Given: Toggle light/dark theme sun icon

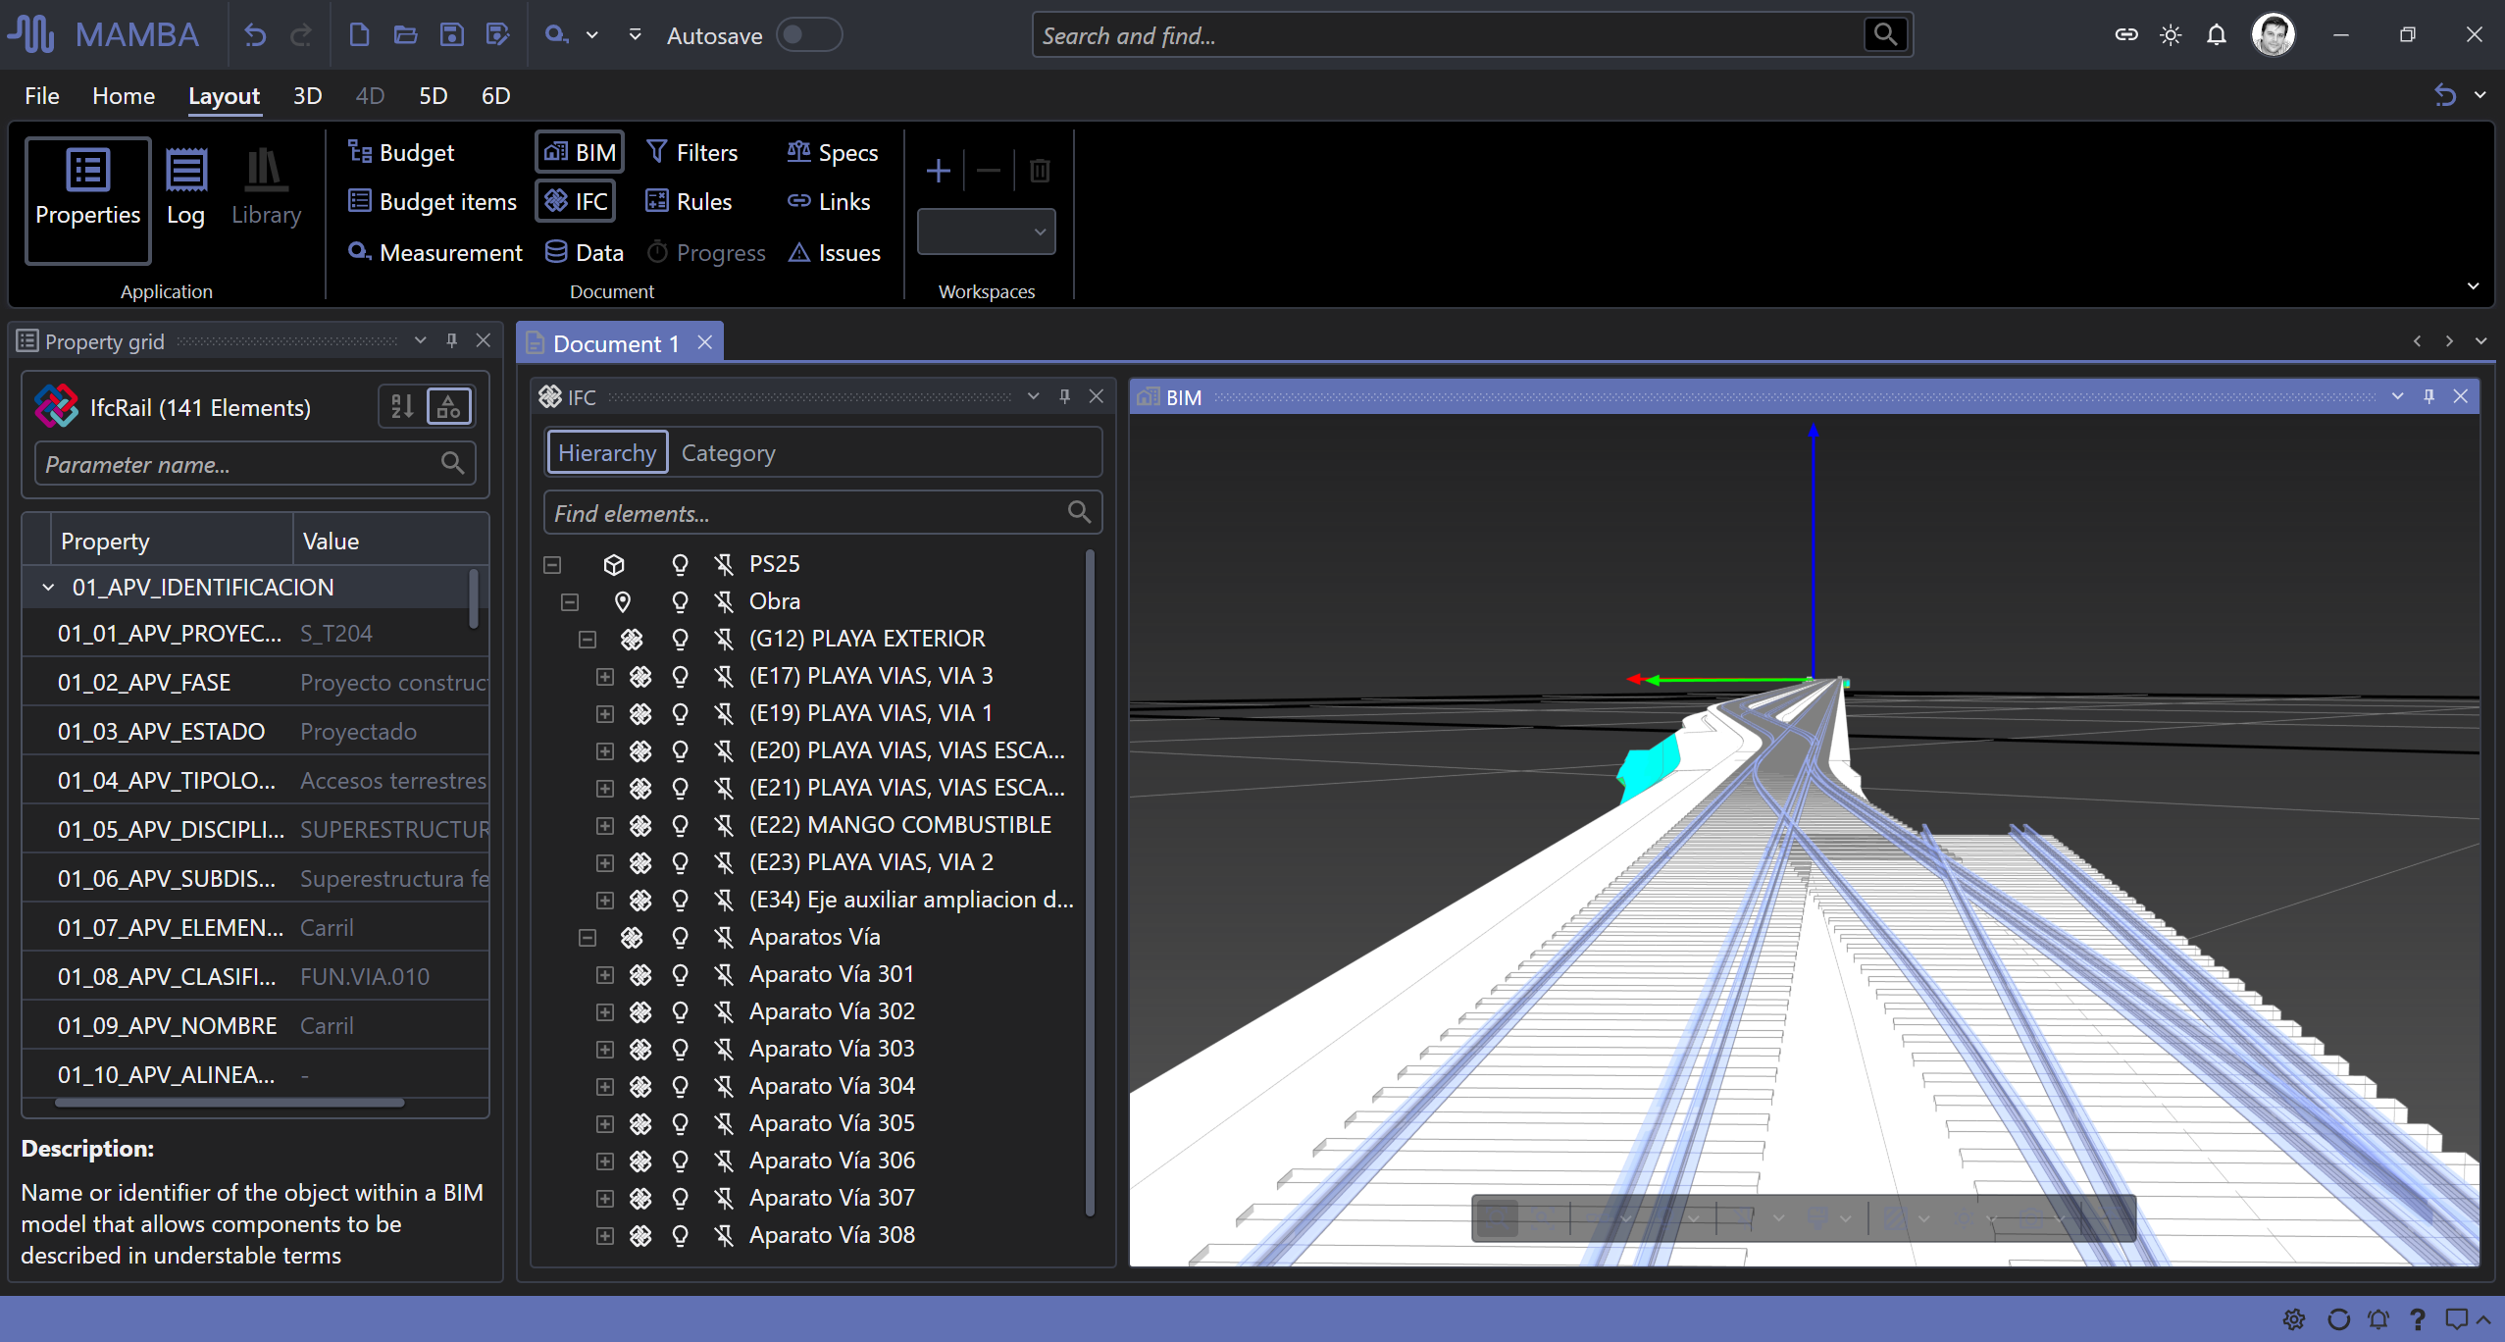Looking at the screenshot, I should click(2171, 35).
